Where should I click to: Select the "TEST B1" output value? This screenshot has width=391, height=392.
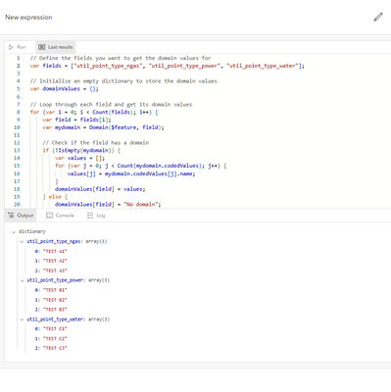[55, 290]
